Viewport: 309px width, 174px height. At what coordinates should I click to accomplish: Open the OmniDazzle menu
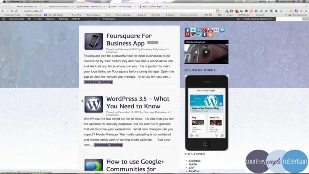pos(15,2)
